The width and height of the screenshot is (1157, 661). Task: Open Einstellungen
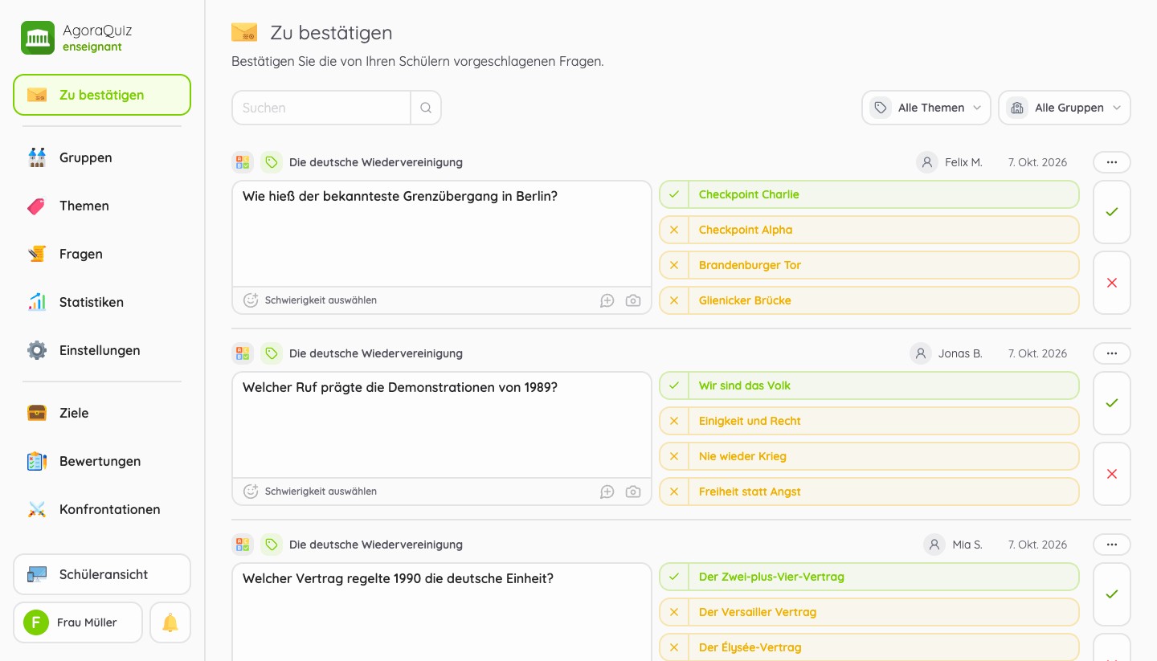click(102, 350)
